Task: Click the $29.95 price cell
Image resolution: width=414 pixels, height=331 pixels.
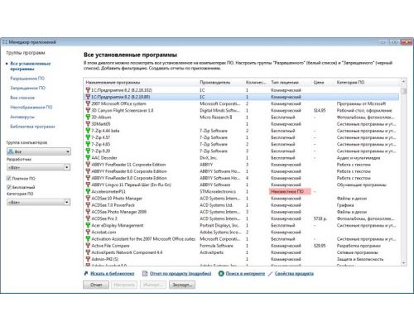Action: [x=320, y=246]
